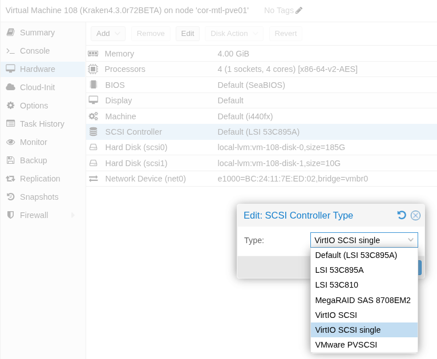This screenshot has height=359, width=437.
Task: Pick MegaRAID SAS 8708EM2 option
Action: 363,300
